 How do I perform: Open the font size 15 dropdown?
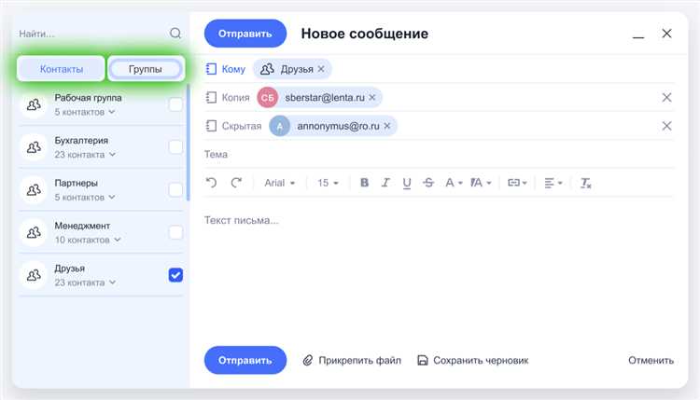[x=328, y=183]
